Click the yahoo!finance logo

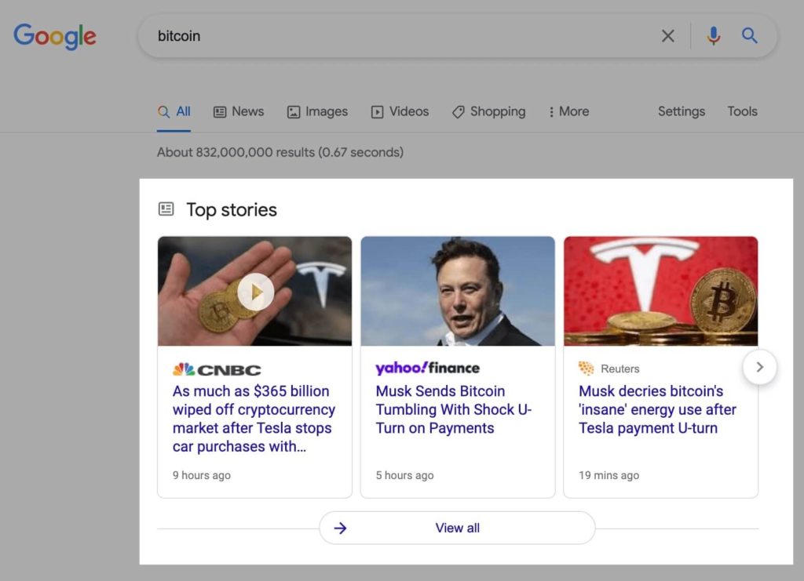coord(428,368)
